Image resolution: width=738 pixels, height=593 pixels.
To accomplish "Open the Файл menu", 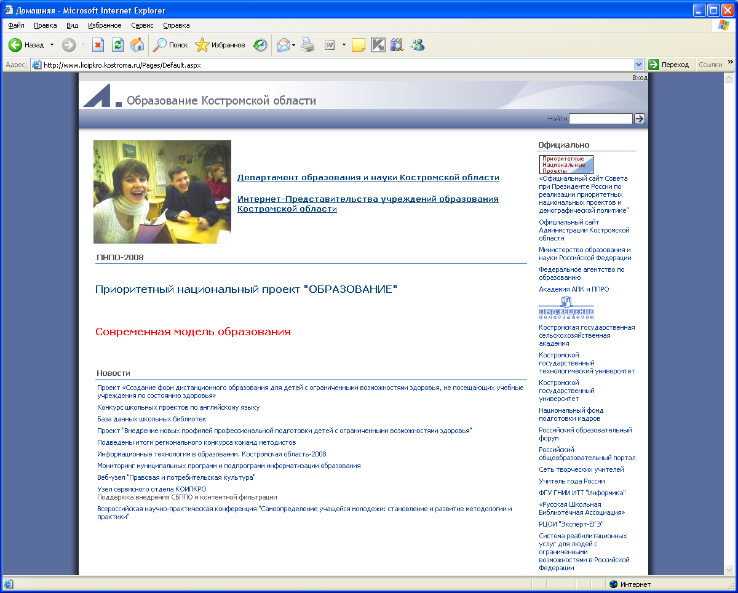I will (17, 25).
